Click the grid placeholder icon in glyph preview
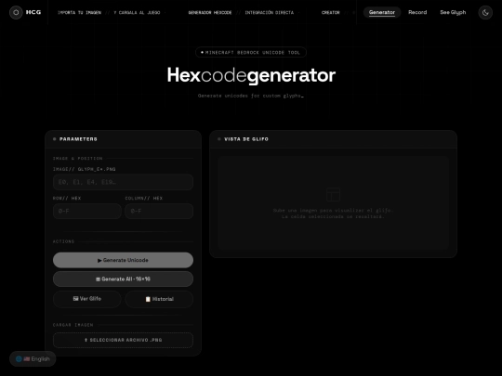502x376 pixels. pos(333,194)
